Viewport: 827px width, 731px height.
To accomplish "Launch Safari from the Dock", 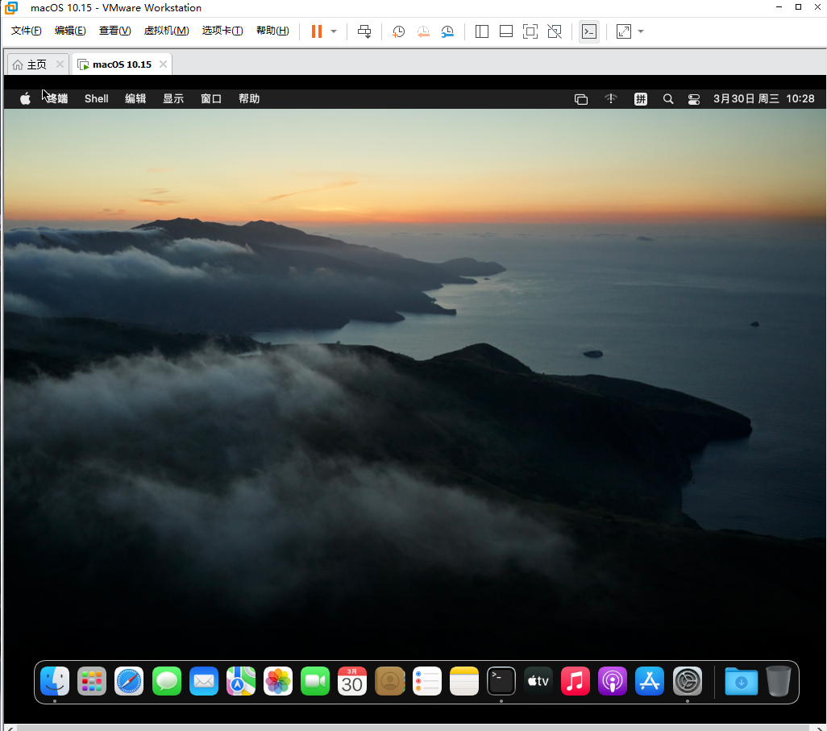I will pos(129,681).
